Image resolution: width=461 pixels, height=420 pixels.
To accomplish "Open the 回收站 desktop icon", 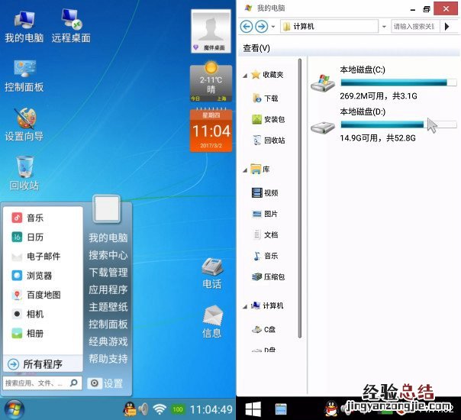I will (24, 173).
